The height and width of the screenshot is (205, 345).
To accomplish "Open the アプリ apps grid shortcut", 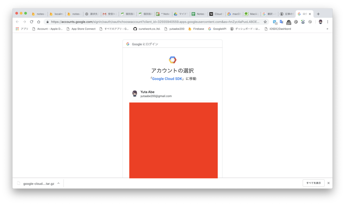I will [x=22, y=29].
